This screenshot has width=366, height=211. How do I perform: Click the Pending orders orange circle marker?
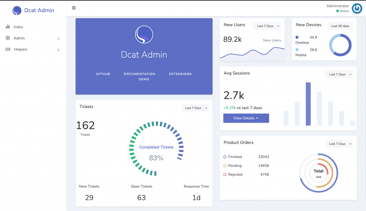(225, 166)
